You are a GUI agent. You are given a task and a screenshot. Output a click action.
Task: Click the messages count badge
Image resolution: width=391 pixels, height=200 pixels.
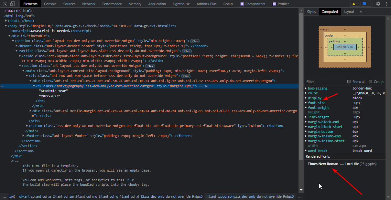365,4
